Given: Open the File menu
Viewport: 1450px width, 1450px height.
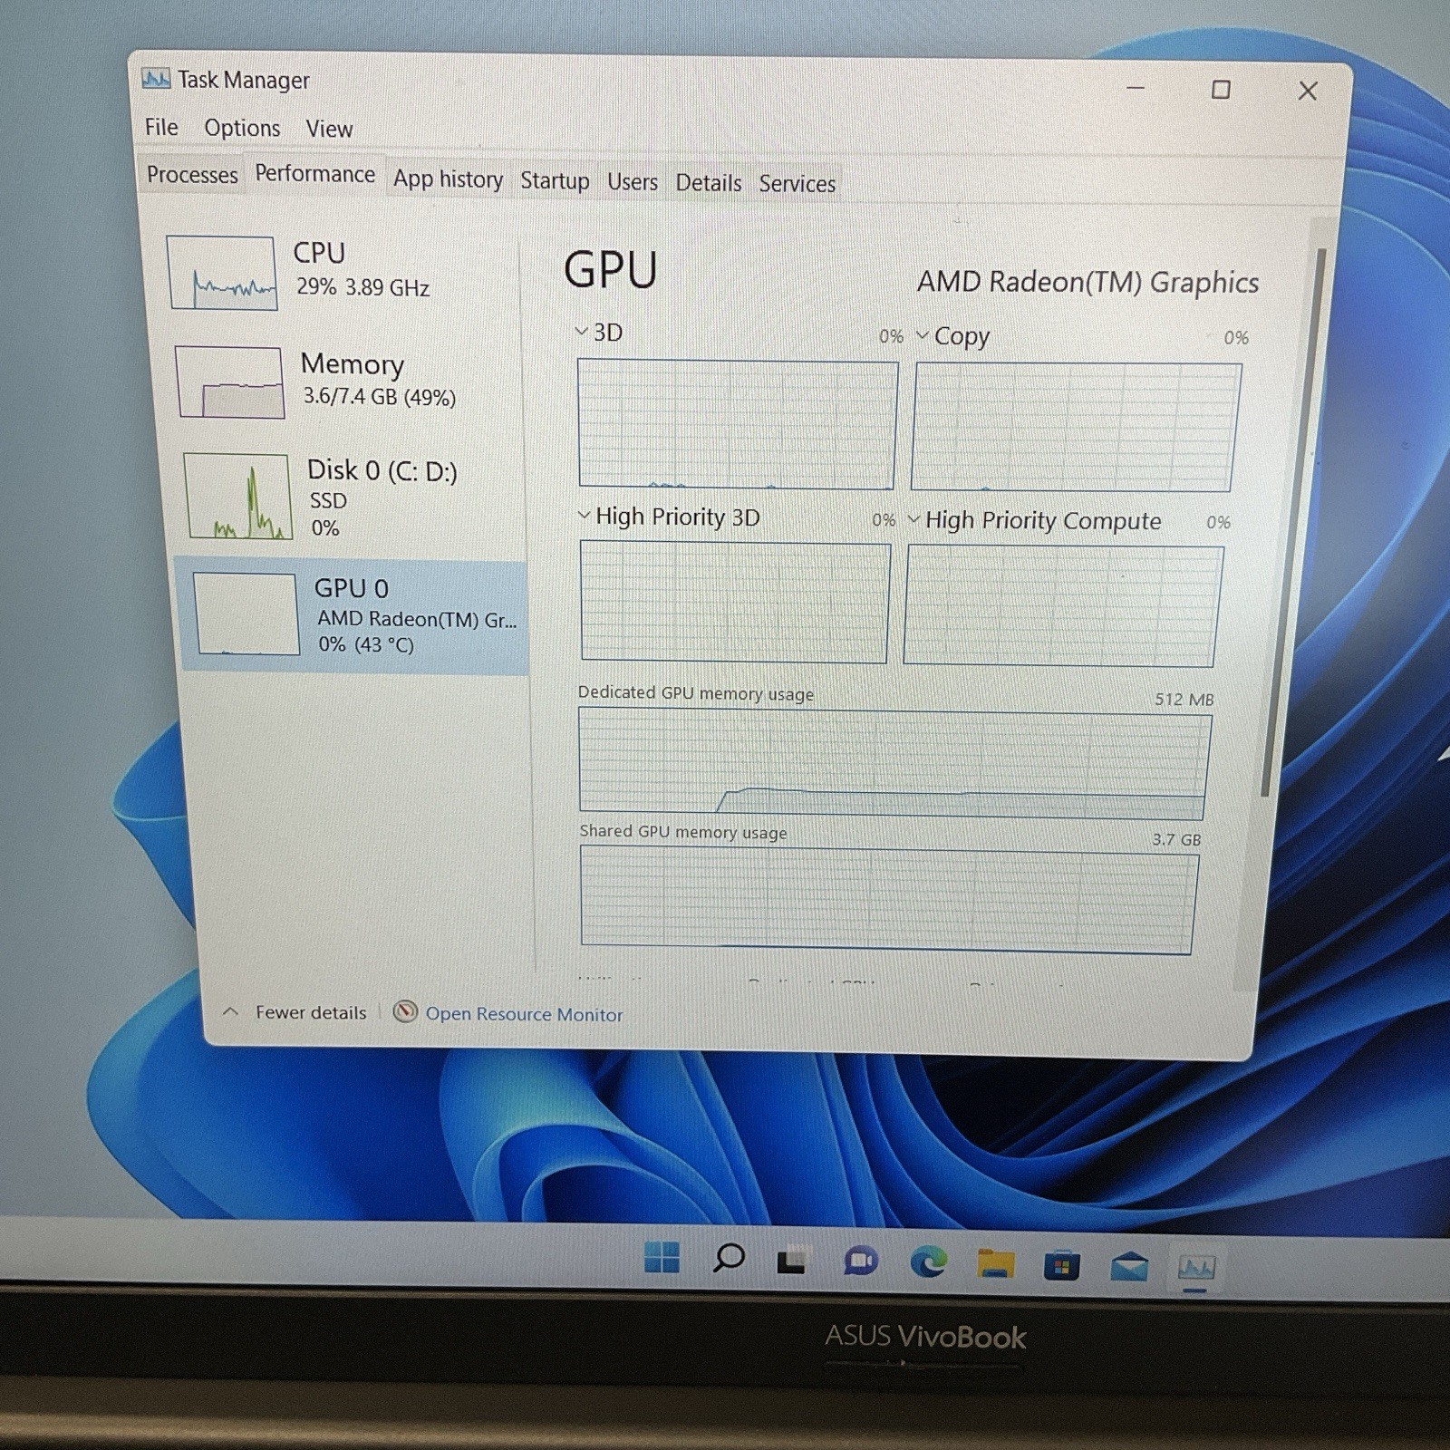Looking at the screenshot, I should point(161,127).
